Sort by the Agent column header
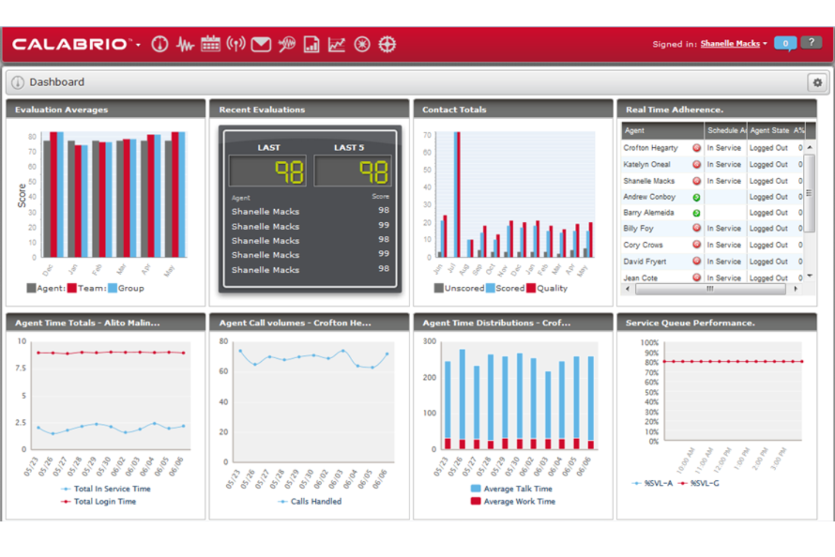The height and width of the screenshot is (557, 835). (x=663, y=130)
